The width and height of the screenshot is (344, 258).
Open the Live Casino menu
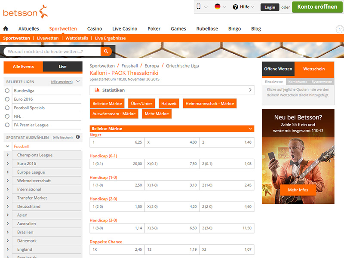125,29
